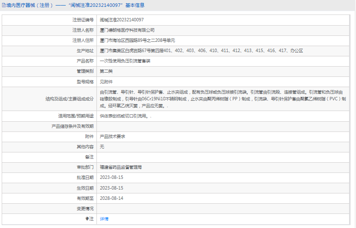Click the 附件 label

[89, 137]
